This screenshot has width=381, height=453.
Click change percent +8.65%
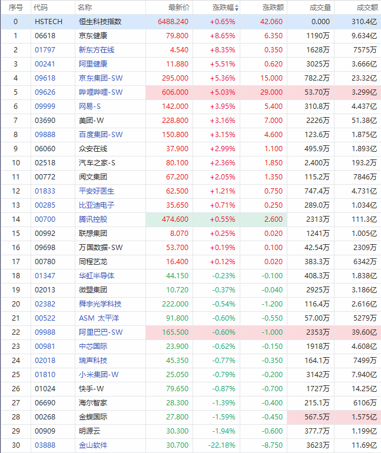223,36
